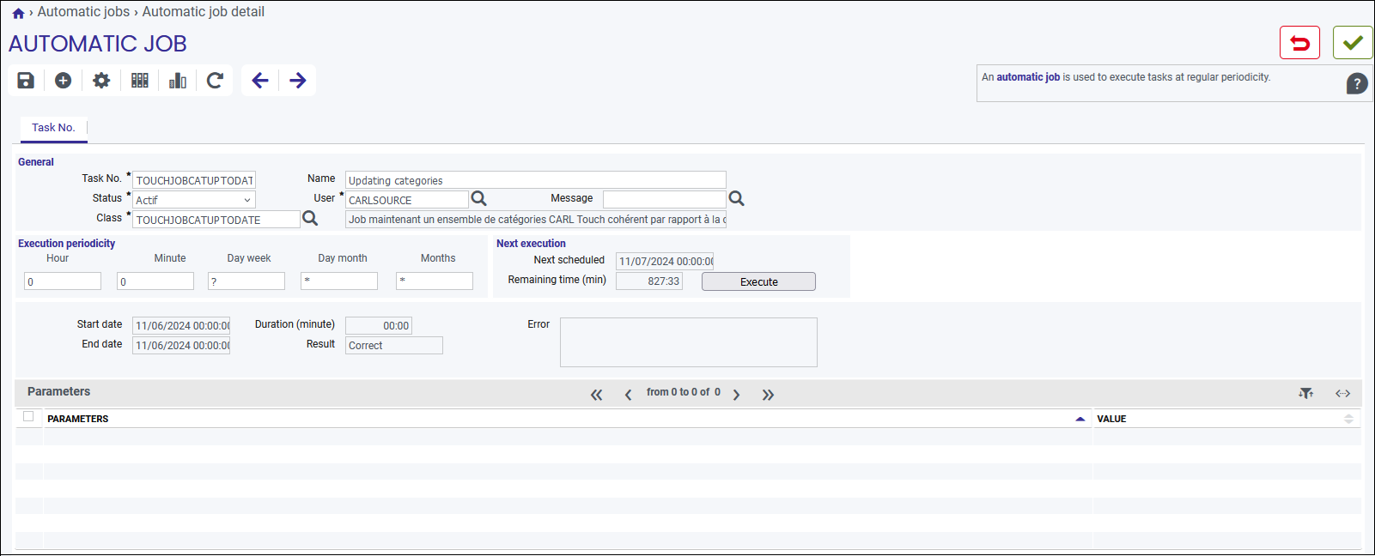The width and height of the screenshot is (1375, 556).
Task: Open the Status dropdown showing Actif
Action: (x=194, y=200)
